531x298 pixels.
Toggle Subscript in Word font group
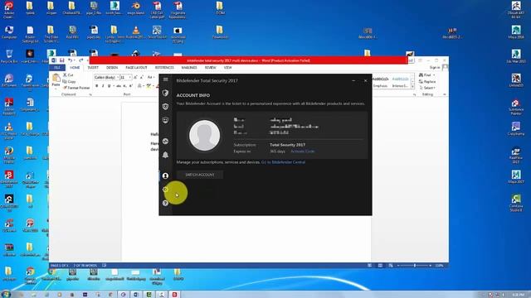[124, 86]
